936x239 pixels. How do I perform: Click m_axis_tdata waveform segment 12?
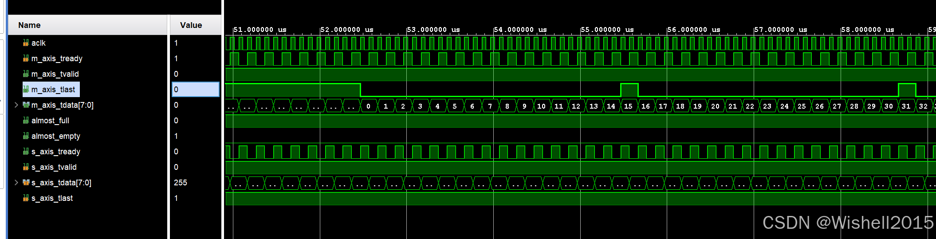click(576, 106)
